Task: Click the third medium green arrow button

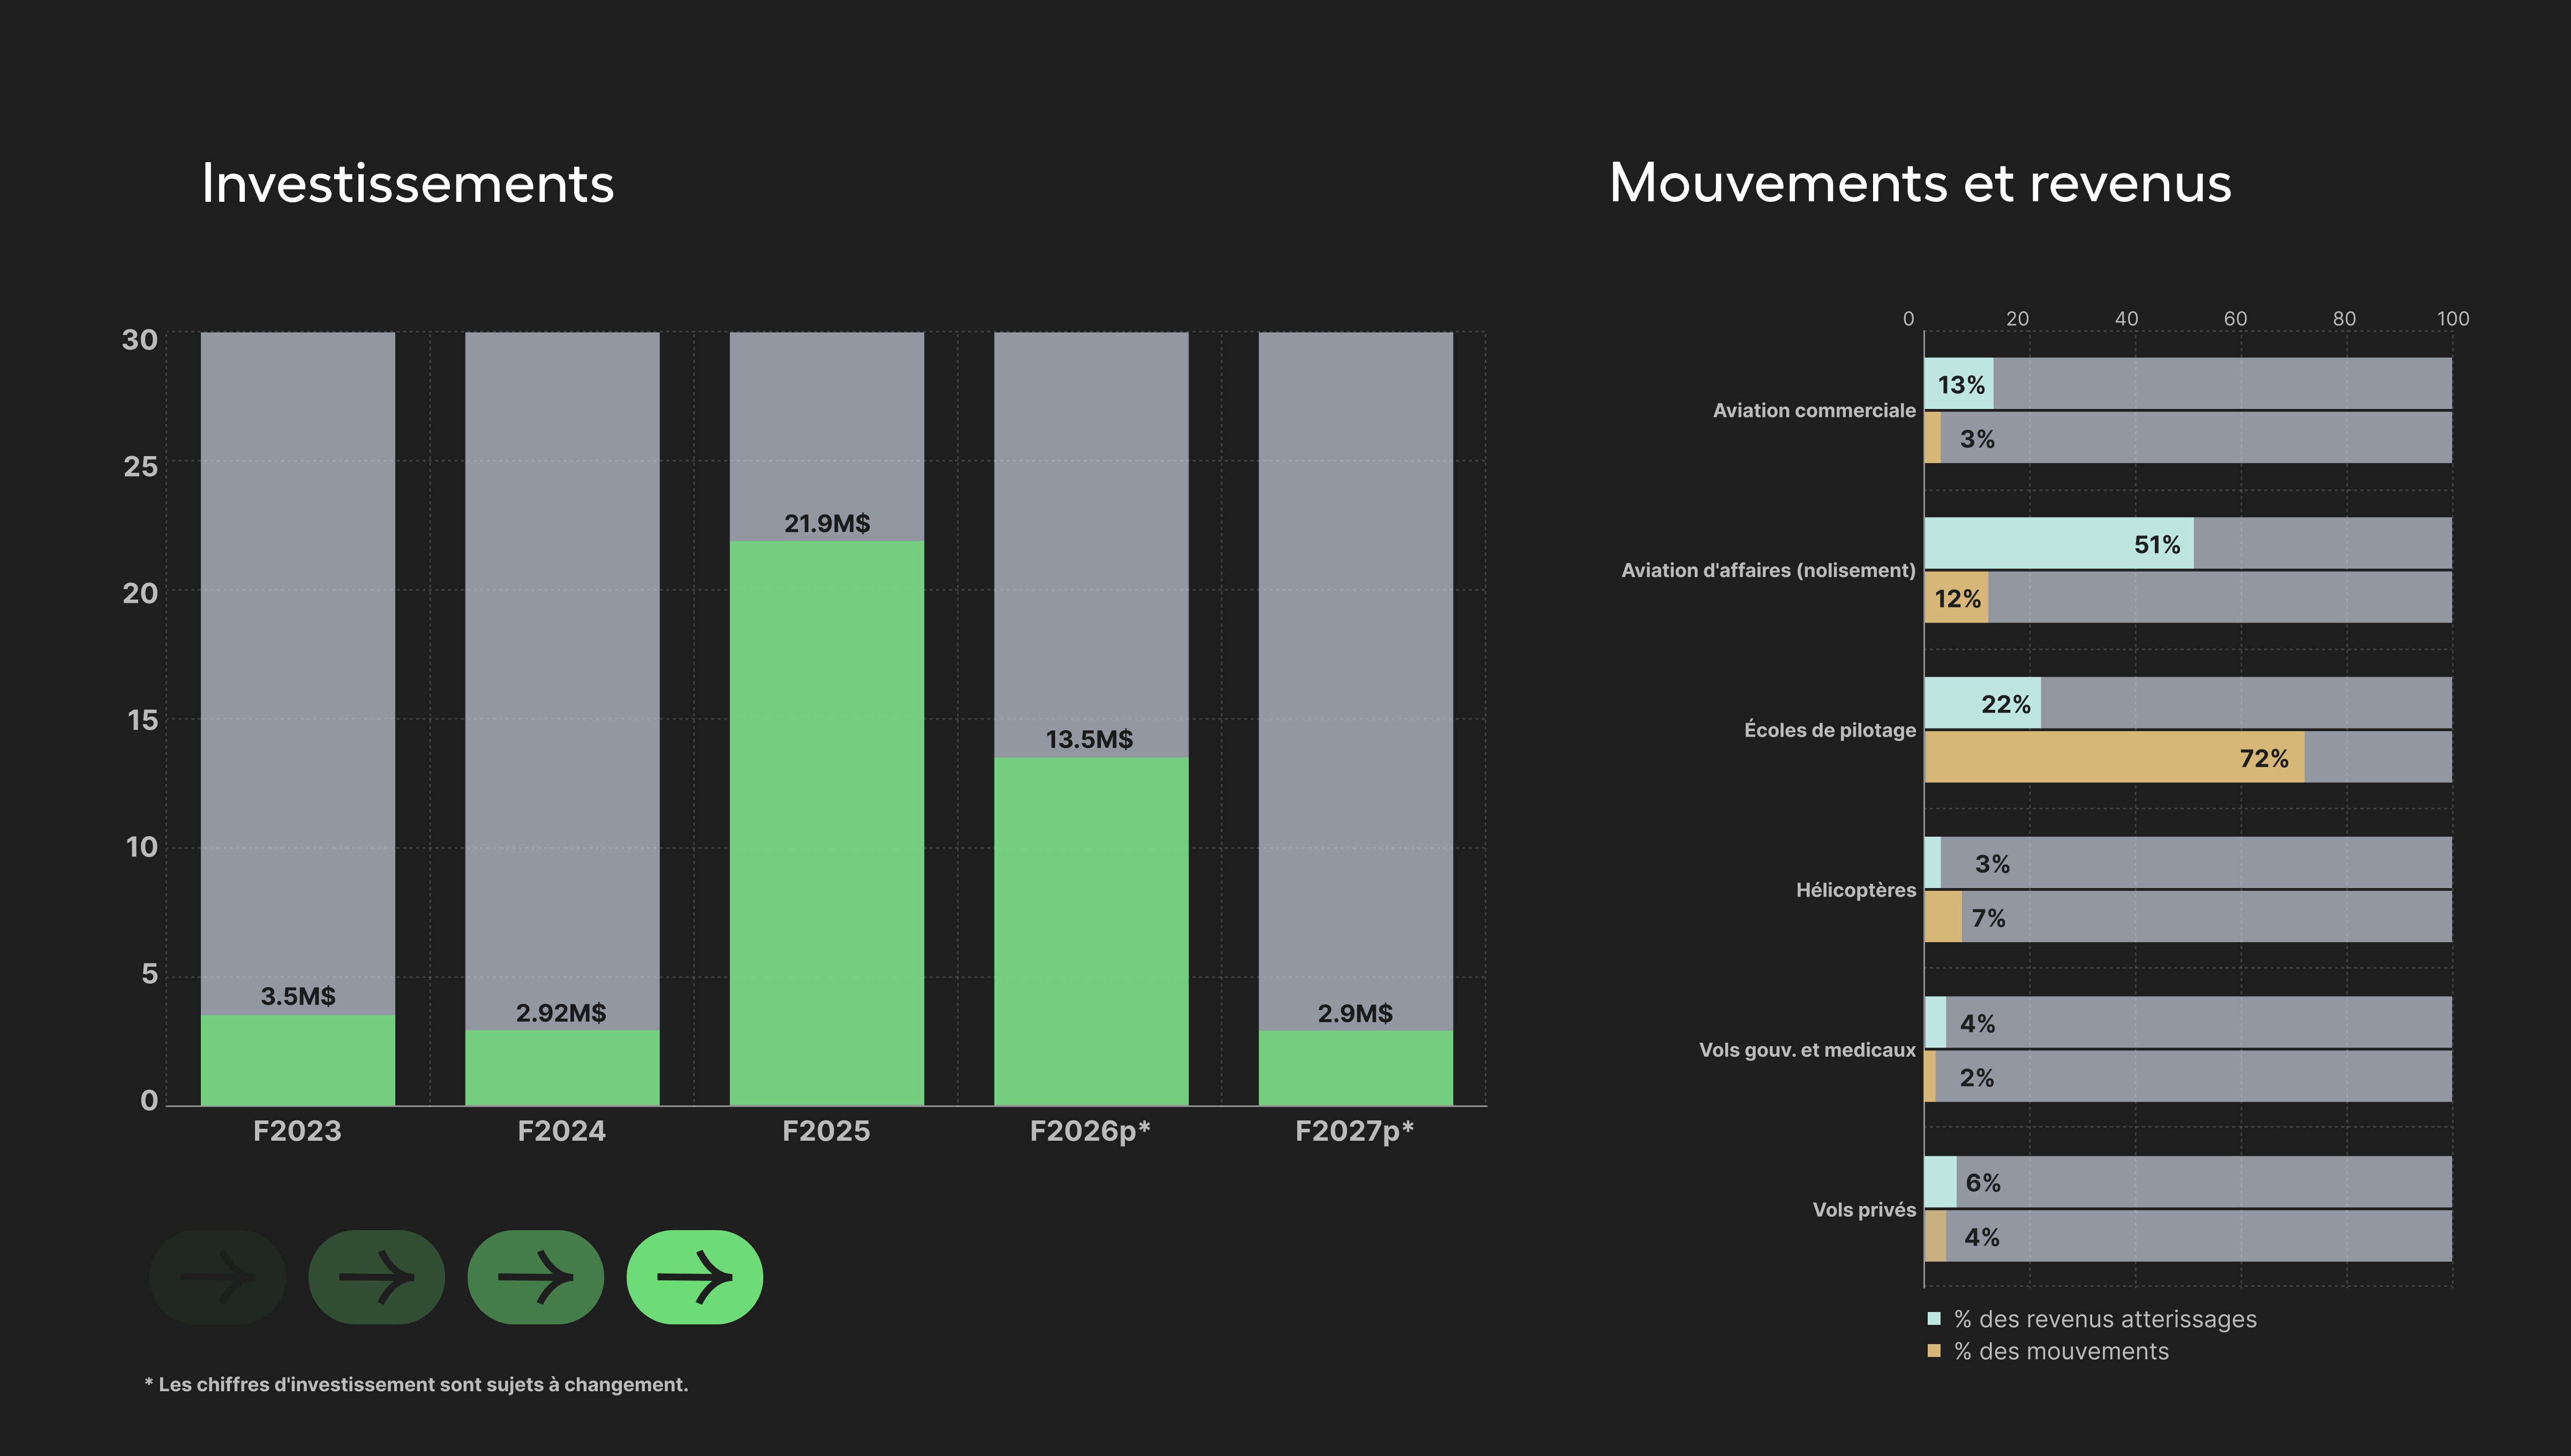Action: click(535, 1277)
